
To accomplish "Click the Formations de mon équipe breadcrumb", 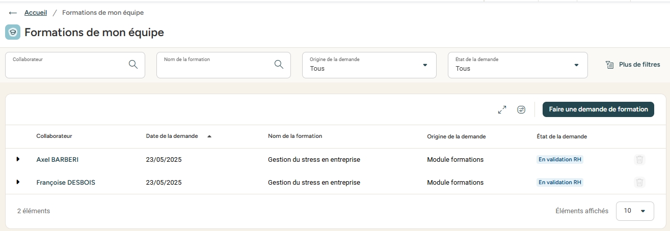I will click(103, 12).
